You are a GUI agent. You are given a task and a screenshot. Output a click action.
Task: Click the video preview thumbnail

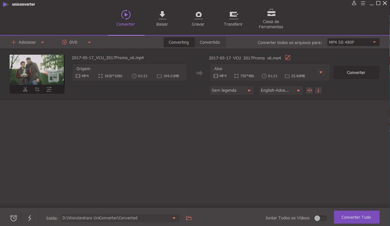[37, 70]
